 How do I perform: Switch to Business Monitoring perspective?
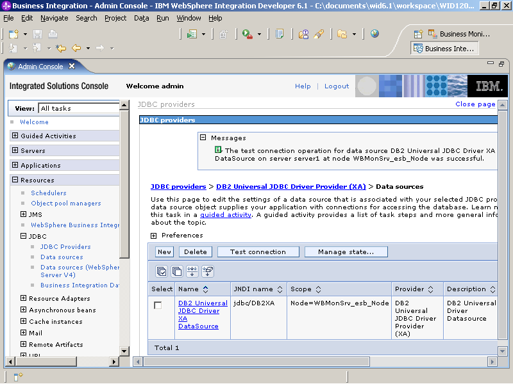tap(458, 34)
